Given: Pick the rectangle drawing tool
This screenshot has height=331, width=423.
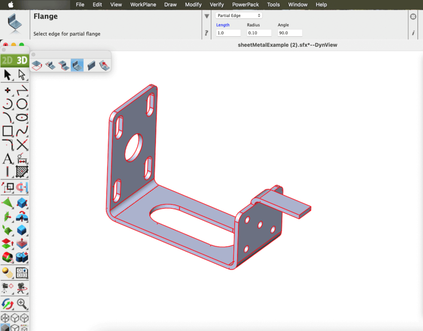Looking at the screenshot, I should tap(8, 131).
